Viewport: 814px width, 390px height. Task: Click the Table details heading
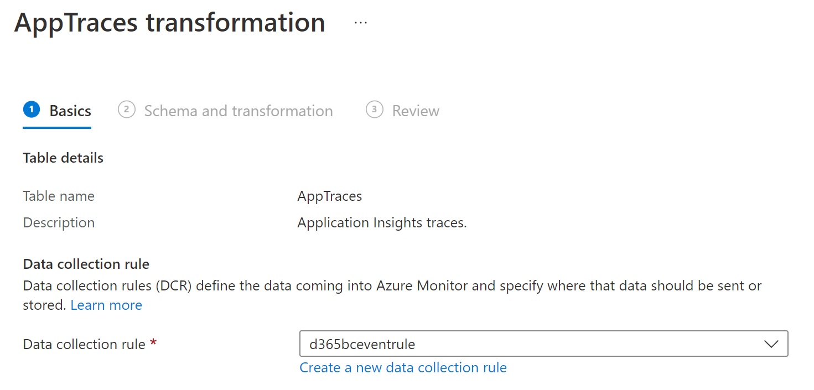pyautogui.click(x=63, y=158)
